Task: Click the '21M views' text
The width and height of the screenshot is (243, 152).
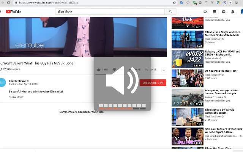Action: tap(211, 120)
